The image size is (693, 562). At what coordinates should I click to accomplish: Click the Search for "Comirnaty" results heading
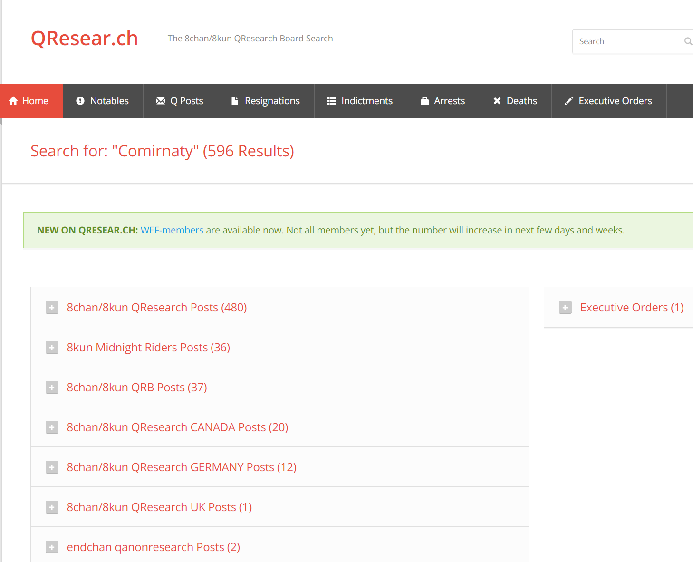click(x=162, y=151)
